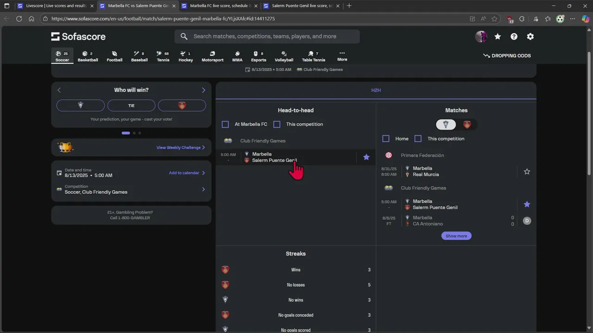Image resolution: width=593 pixels, height=333 pixels.
Task: Select the Tennis sport tab
Action: pyautogui.click(x=163, y=56)
